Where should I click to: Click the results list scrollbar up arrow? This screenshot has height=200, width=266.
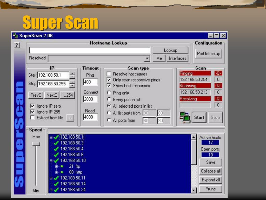tap(194, 137)
